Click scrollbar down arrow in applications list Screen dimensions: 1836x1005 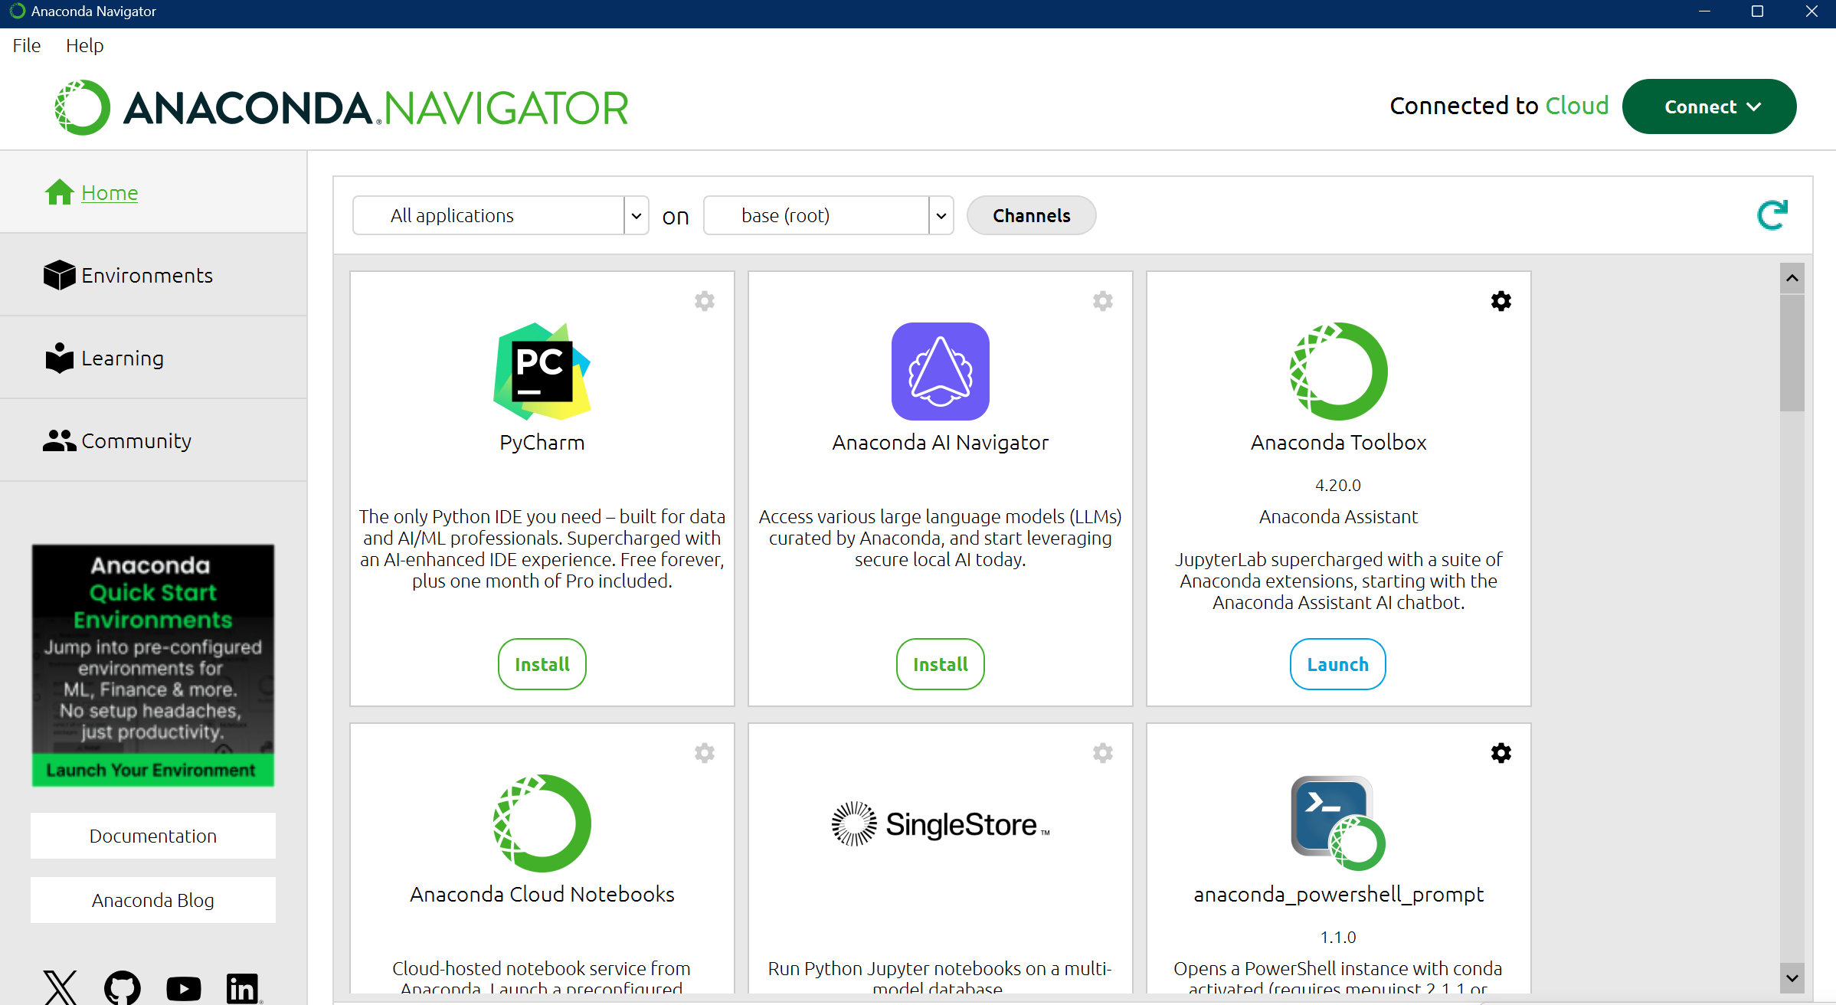click(x=1792, y=977)
